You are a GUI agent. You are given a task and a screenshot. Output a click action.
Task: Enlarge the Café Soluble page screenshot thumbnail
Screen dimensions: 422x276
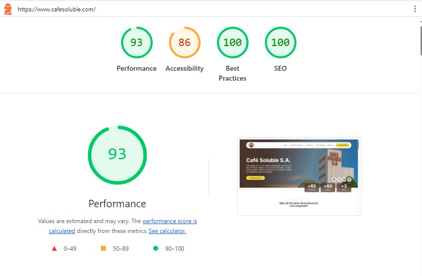[x=299, y=176]
